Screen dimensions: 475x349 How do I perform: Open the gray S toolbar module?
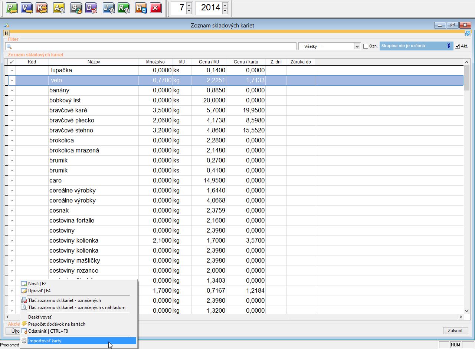(76, 8)
